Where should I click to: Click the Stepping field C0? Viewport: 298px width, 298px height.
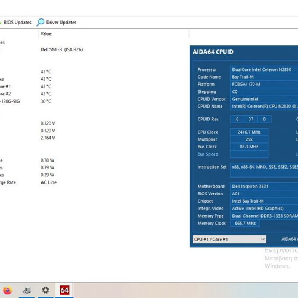(x=264, y=92)
